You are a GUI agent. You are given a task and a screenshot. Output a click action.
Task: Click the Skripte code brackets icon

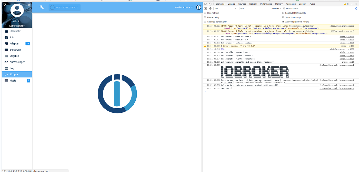pos(6,74)
